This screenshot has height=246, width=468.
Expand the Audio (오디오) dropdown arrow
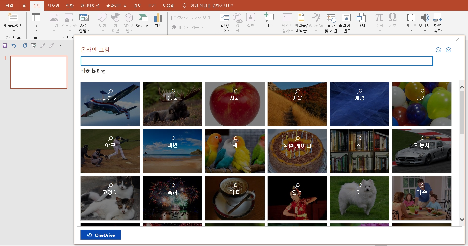pos(425,31)
